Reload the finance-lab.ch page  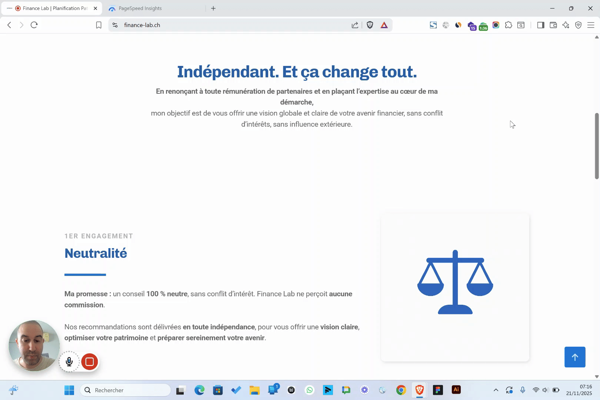[34, 25]
